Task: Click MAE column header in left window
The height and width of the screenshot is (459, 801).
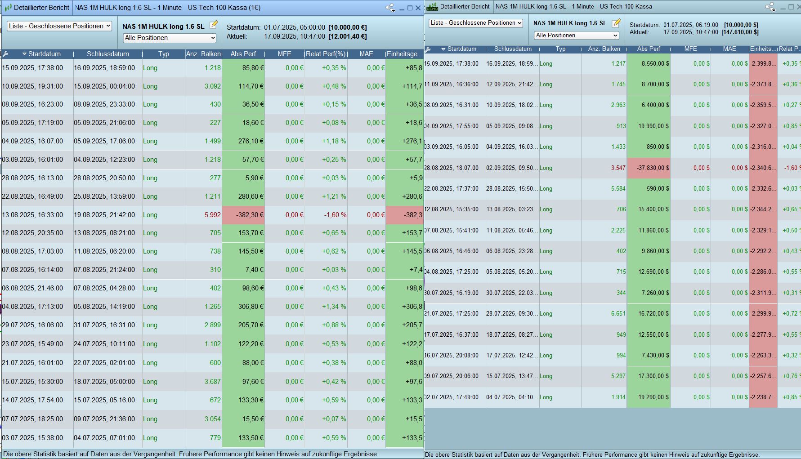Action: 367,54
